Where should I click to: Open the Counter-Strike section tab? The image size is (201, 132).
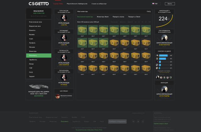click(x=58, y=4)
